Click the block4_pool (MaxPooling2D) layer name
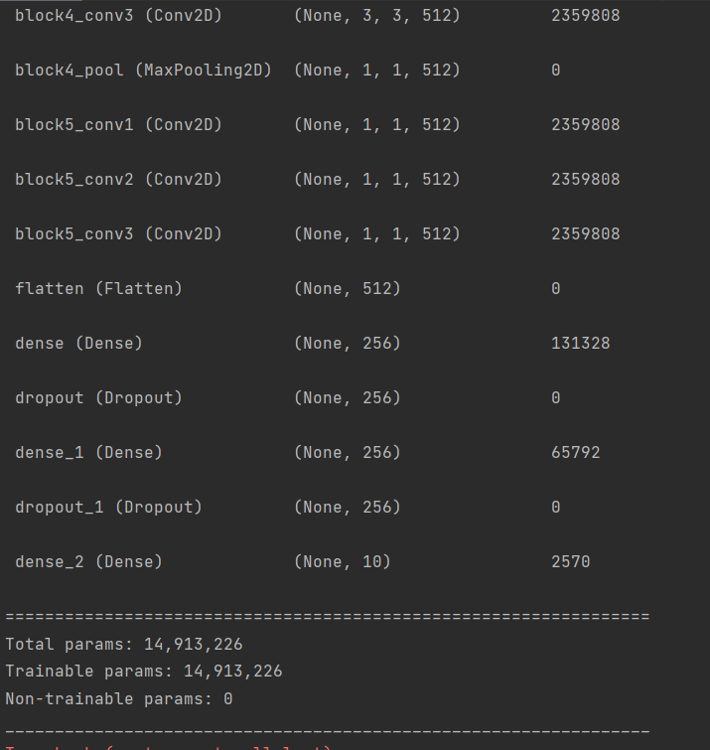This screenshot has width=710, height=750. [x=143, y=71]
